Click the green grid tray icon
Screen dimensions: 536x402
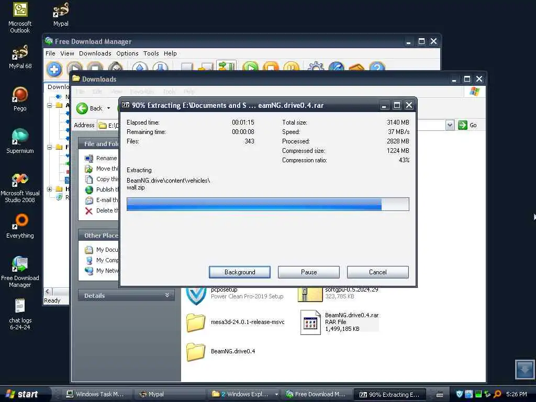(478, 394)
